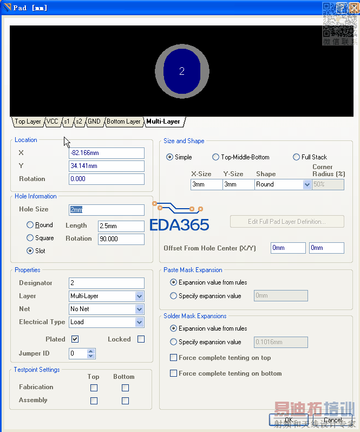Click the Y location field
Image resolution: width=360 pixels, height=432 pixels.
[x=107, y=166]
